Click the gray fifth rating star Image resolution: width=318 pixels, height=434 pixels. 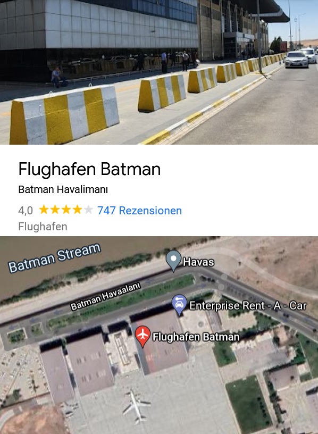[88, 210]
